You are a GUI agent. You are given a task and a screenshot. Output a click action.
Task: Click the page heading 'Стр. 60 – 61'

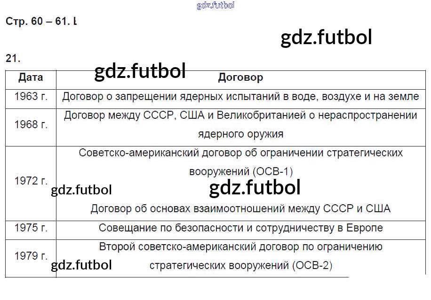pos(38,22)
